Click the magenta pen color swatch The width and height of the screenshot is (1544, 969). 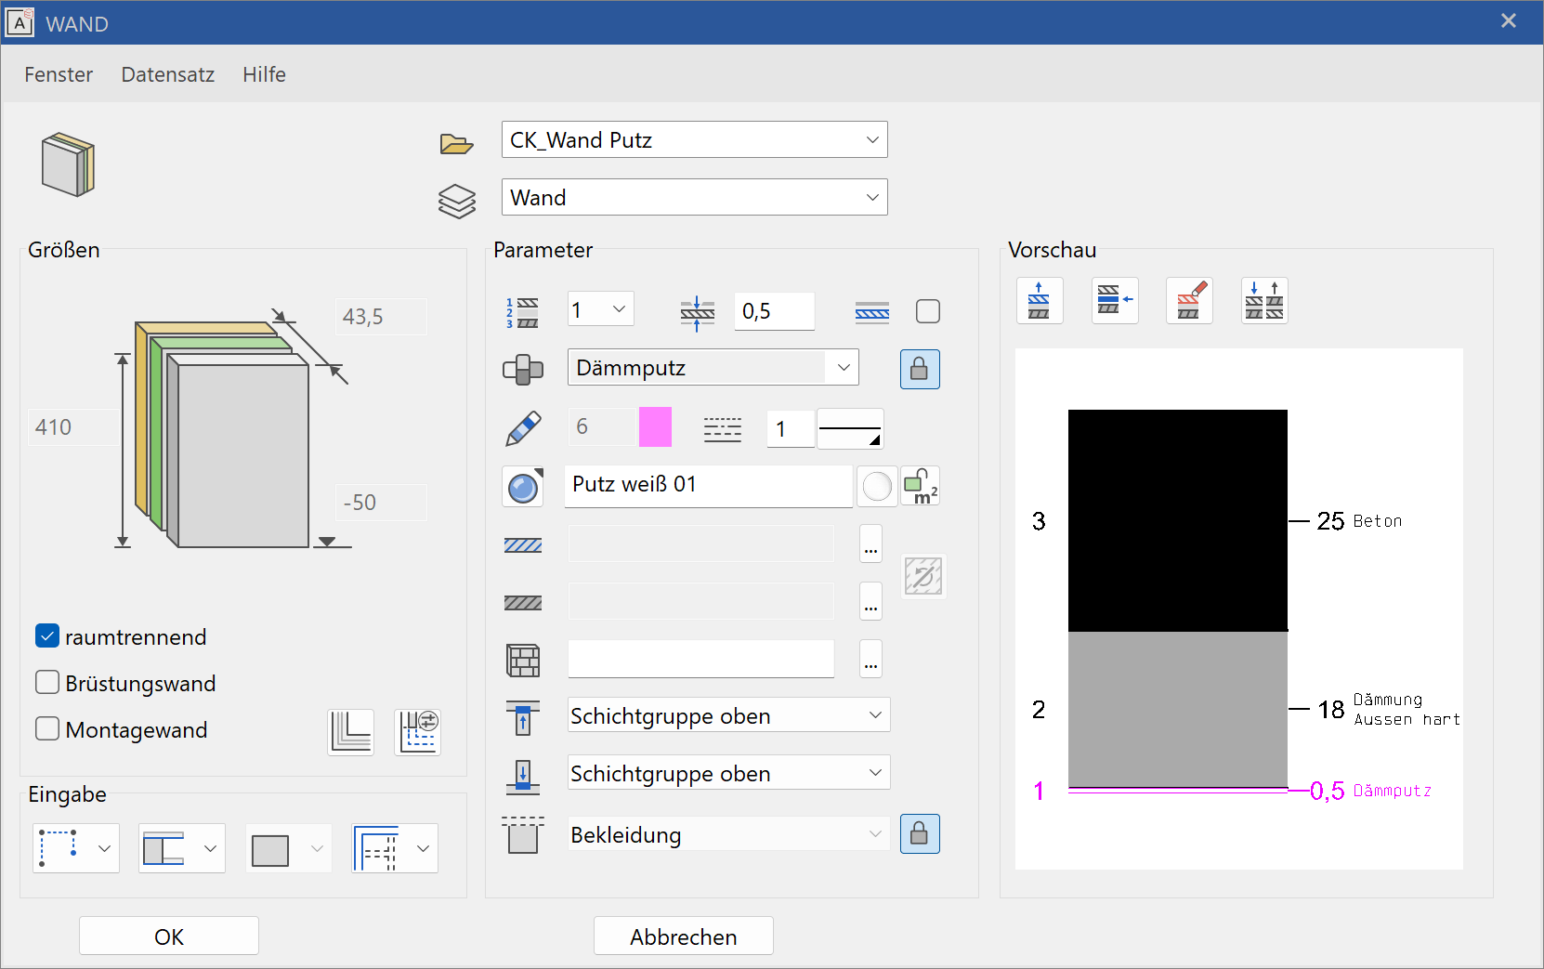(x=656, y=426)
